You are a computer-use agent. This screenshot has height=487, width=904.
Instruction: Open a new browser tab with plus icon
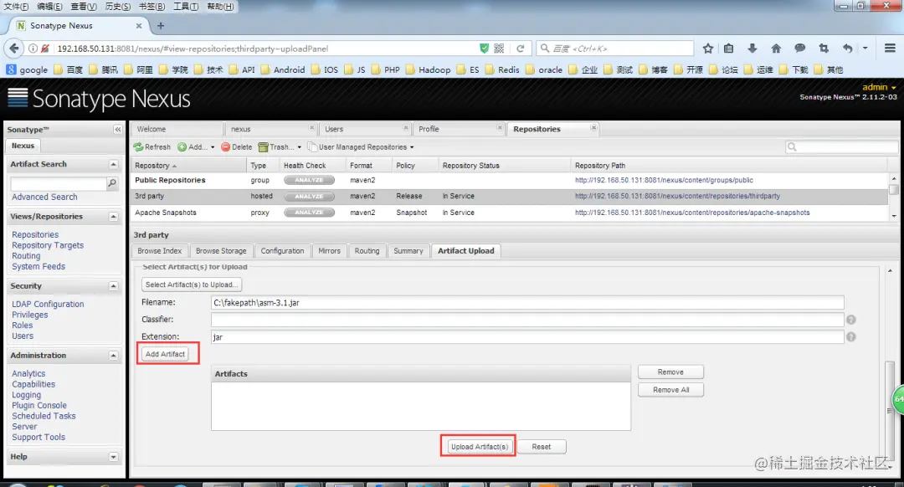pos(161,25)
